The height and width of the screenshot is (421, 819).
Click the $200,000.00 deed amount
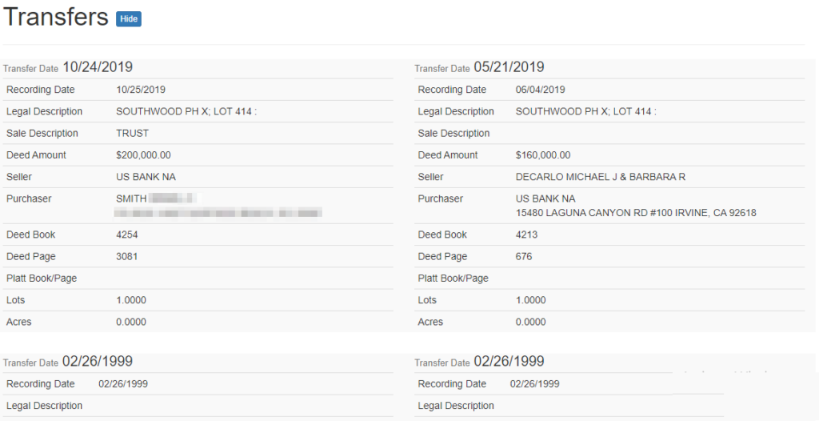click(x=143, y=155)
